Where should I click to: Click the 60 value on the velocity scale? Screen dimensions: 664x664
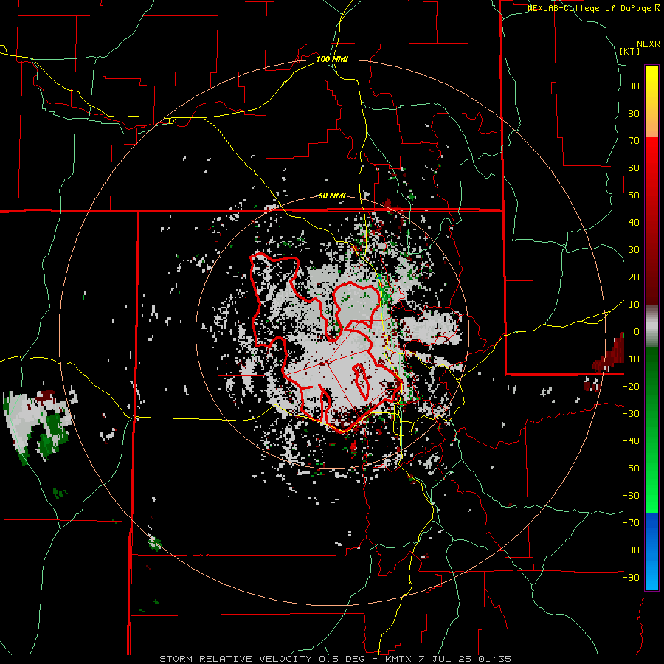point(634,168)
